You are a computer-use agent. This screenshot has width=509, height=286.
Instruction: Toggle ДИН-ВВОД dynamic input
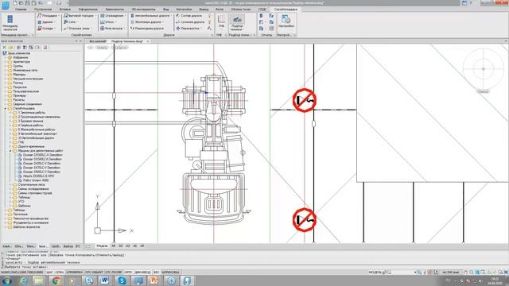[x=142, y=272]
